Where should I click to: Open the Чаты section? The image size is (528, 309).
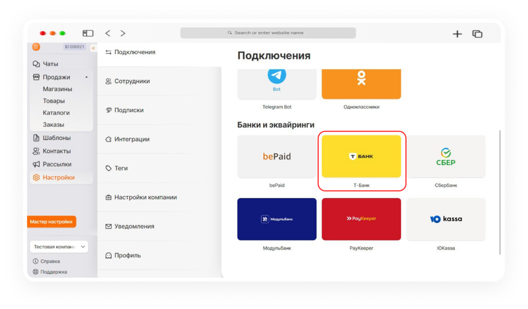[x=51, y=64]
